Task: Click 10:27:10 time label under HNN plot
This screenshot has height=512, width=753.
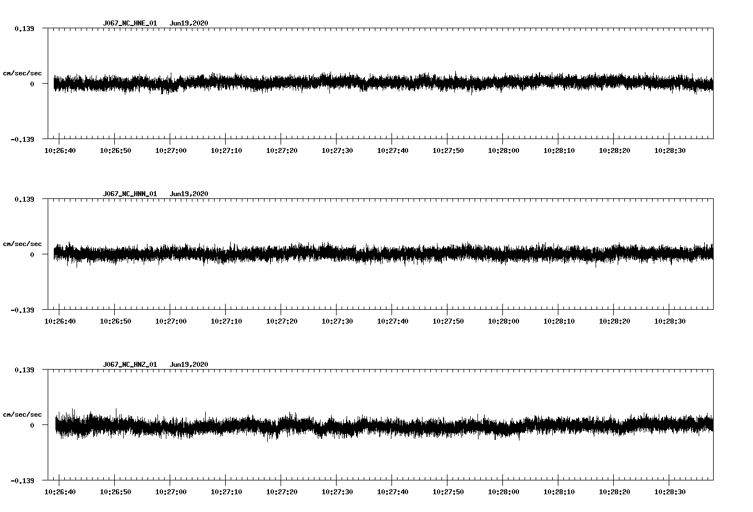Action: [226, 321]
